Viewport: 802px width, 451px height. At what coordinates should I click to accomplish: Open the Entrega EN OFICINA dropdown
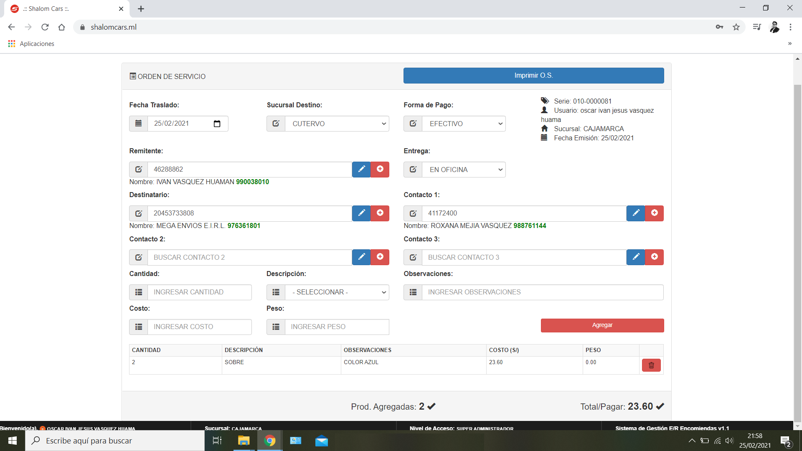[x=464, y=170]
